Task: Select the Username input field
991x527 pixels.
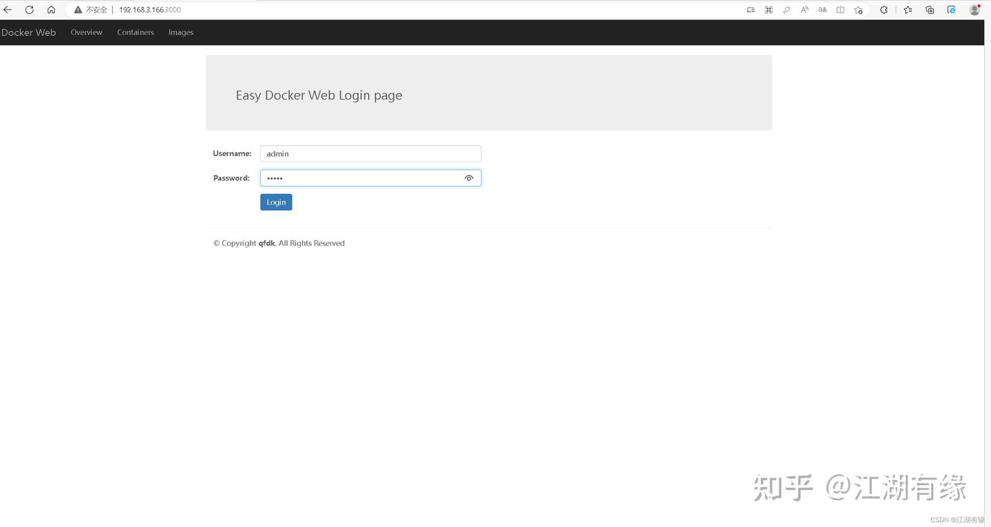Action: coord(370,153)
